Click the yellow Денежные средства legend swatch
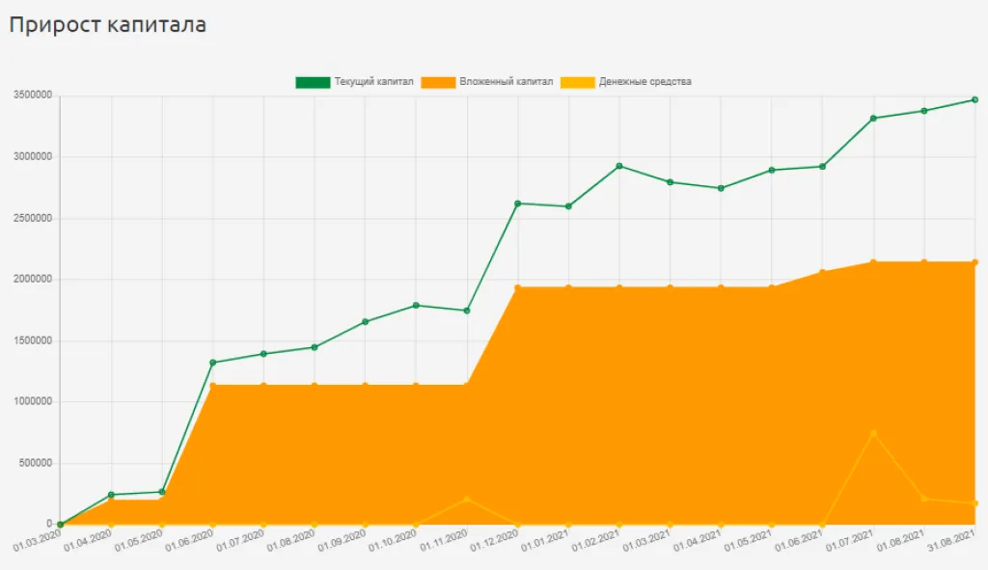Viewport: 988px width, 570px height. tap(577, 82)
